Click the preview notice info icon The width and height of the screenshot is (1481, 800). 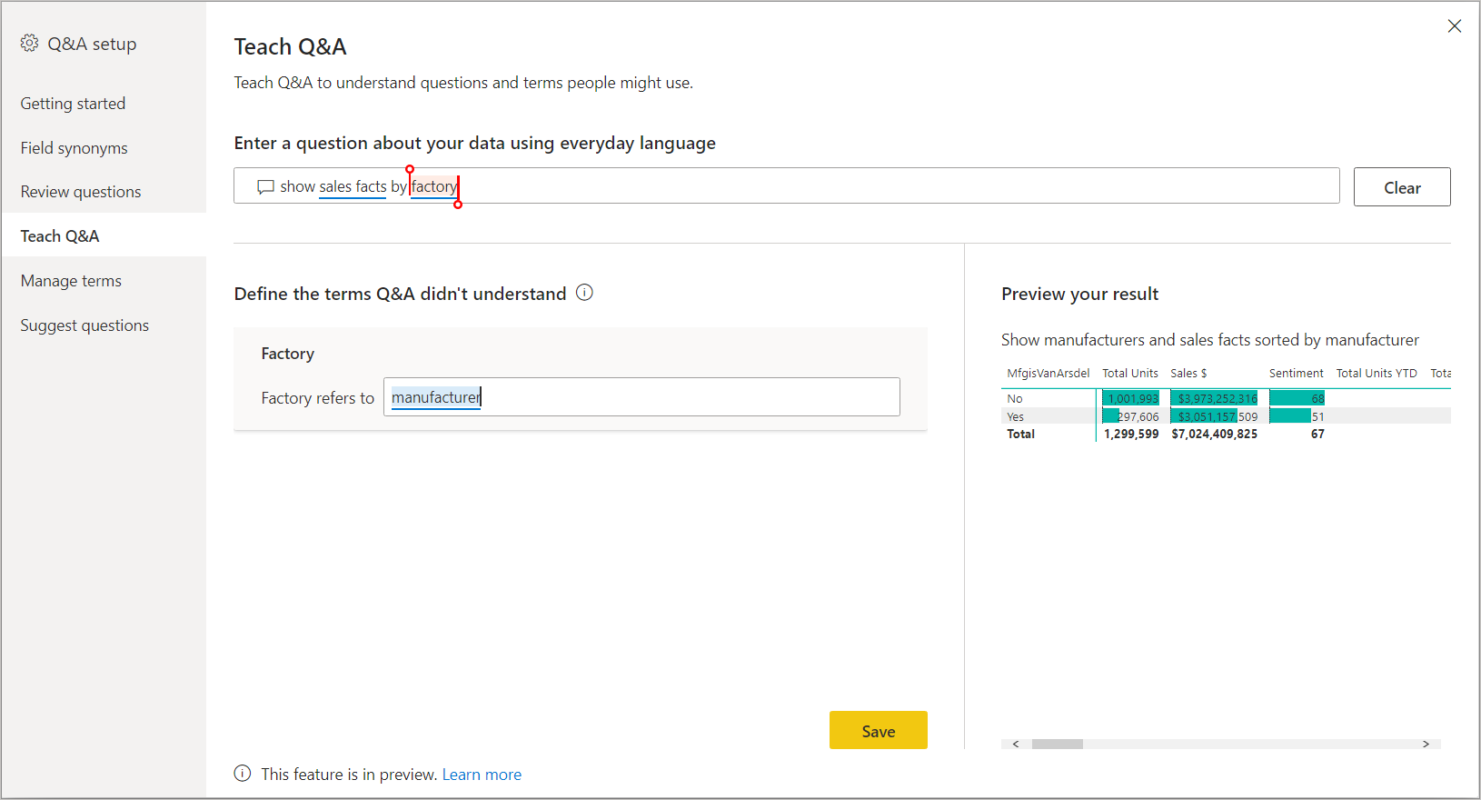tap(243, 774)
